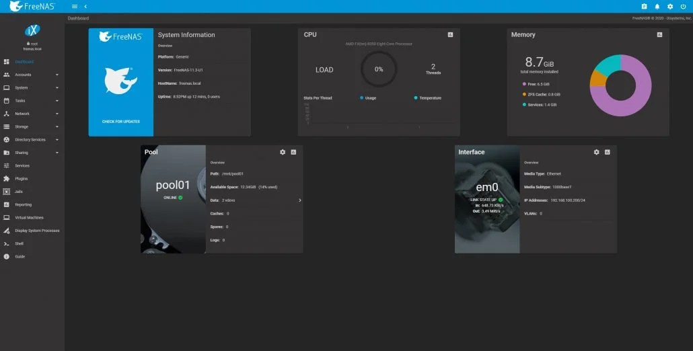Click the Dashboard sidebar icon
This screenshot has width=693, height=351.
(6, 62)
